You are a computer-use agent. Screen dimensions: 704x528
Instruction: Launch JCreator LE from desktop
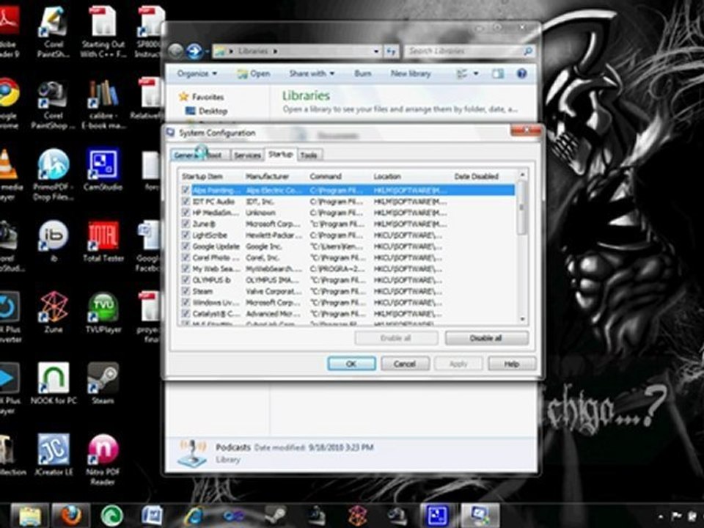tap(54, 455)
